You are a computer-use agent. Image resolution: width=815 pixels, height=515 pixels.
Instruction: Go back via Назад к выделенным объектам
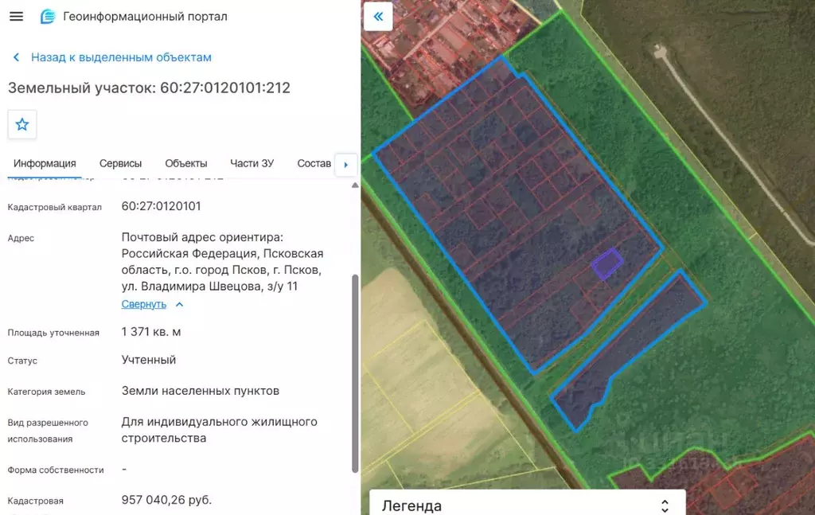click(121, 57)
